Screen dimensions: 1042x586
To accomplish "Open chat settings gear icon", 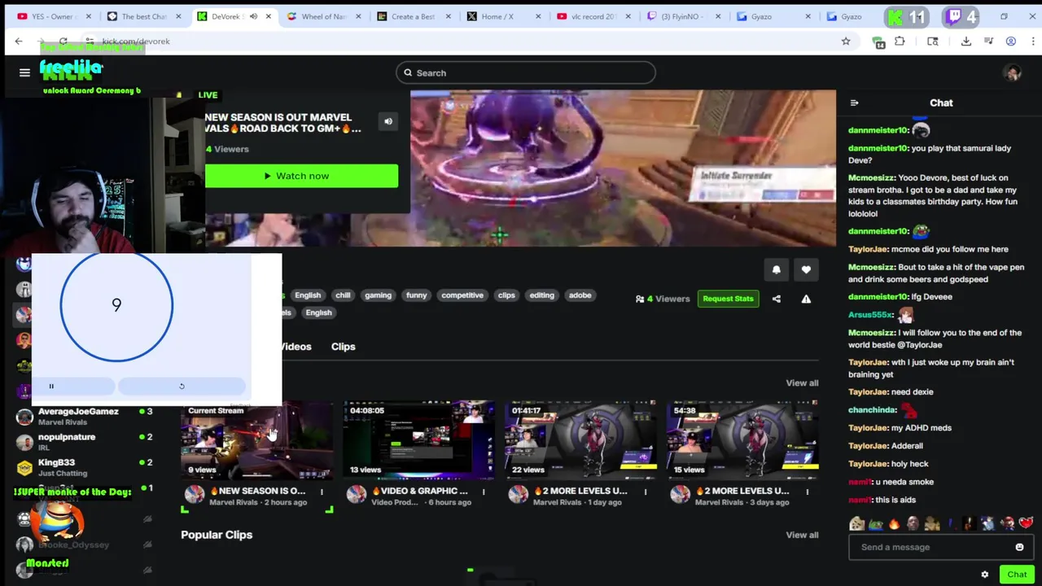I will tap(985, 575).
